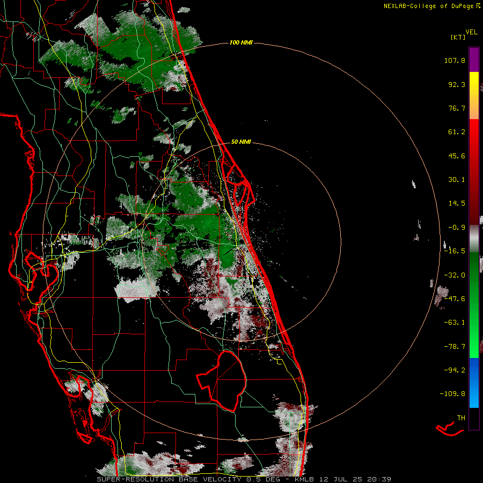Click the 50 NMI range ring label
Image resolution: width=483 pixels, height=483 pixels.
tap(241, 142)
